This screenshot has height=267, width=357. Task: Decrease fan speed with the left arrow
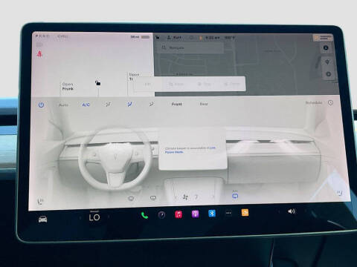pos(175,197)
